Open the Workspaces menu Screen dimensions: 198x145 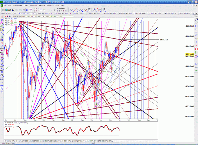click(x=17, y=5)
